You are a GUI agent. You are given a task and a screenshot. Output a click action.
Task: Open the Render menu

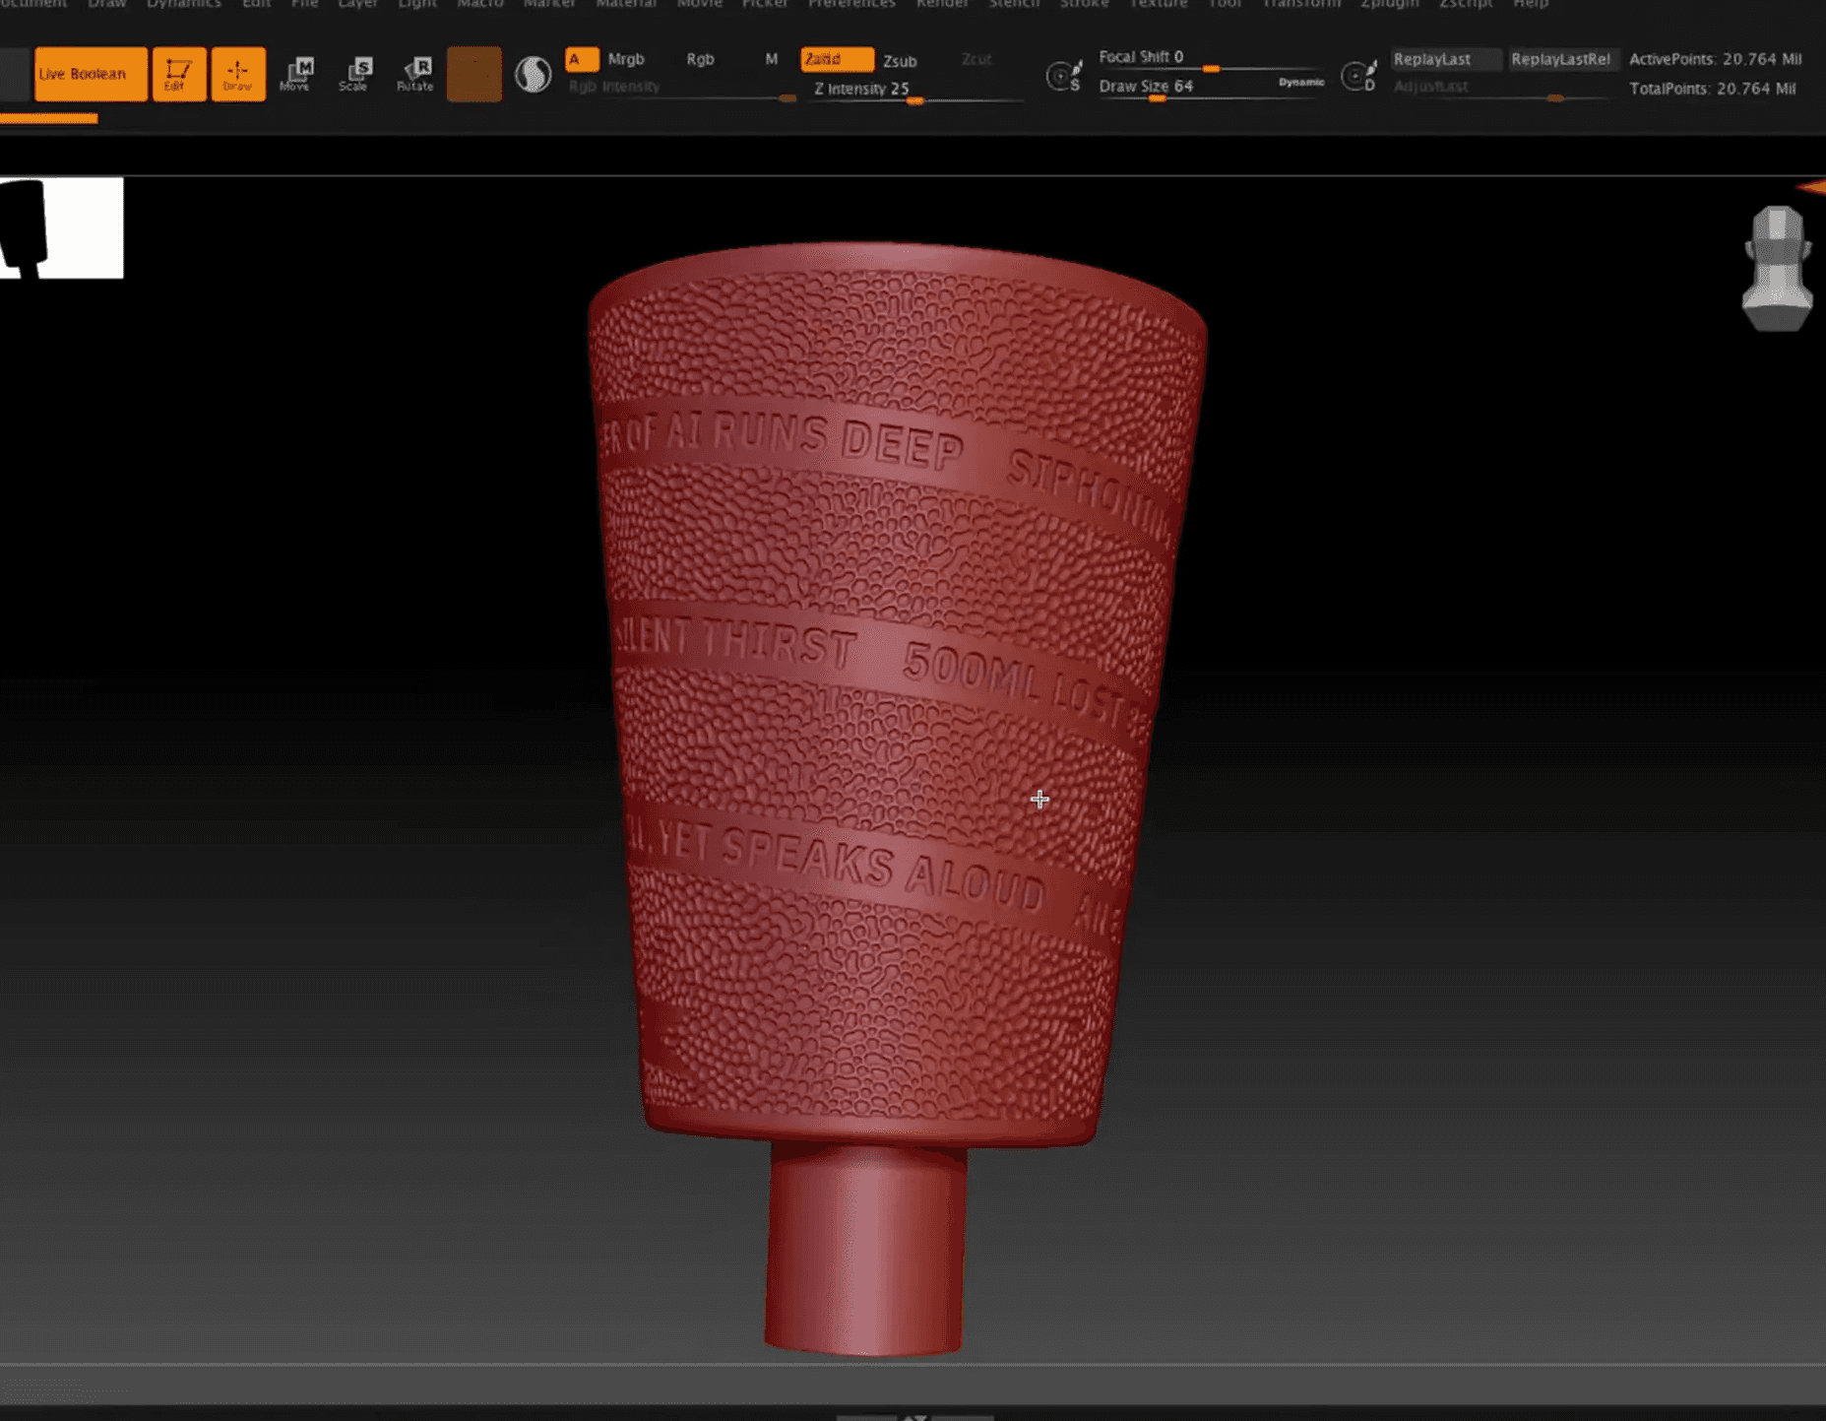click(x=942, y=4)
